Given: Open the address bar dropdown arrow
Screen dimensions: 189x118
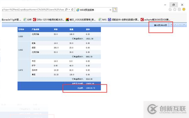Looking at the screenshot, I should pyautogui.click(x=69, y=10).
